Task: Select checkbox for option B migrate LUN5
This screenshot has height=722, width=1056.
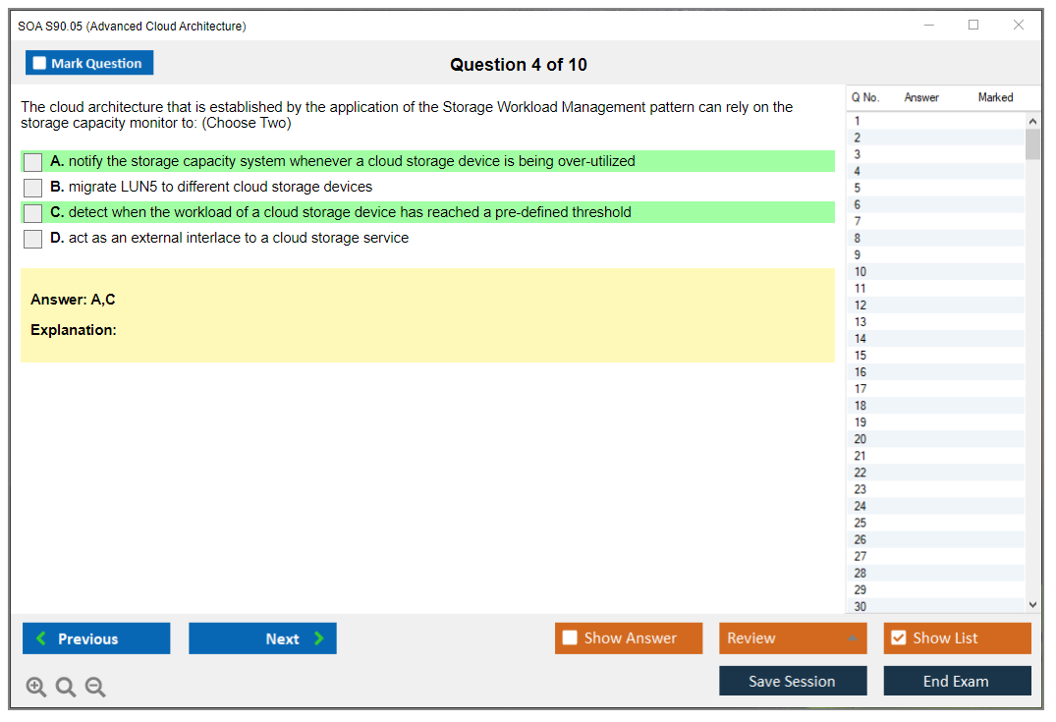Action: click(33, 188)
